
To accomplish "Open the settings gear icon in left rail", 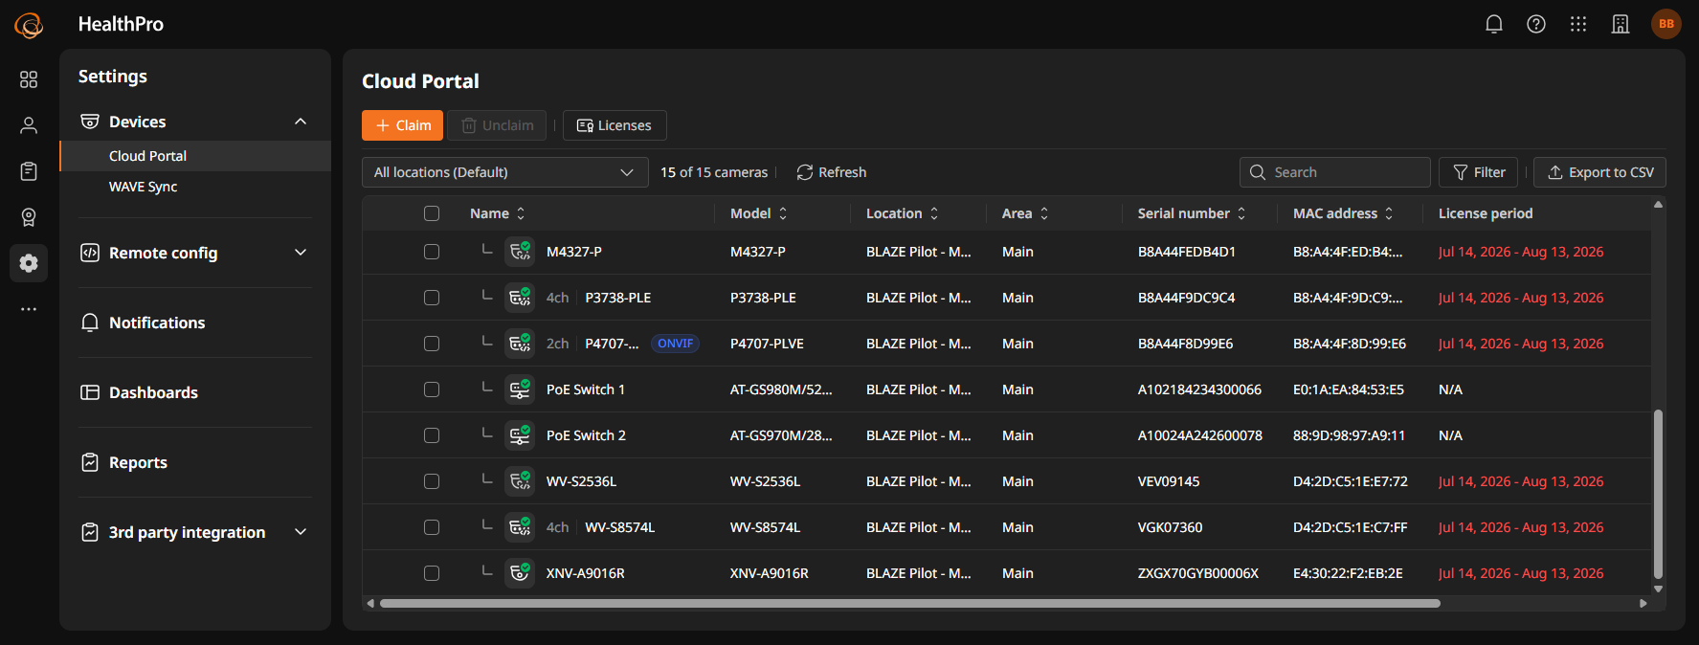I will point(29,263).
